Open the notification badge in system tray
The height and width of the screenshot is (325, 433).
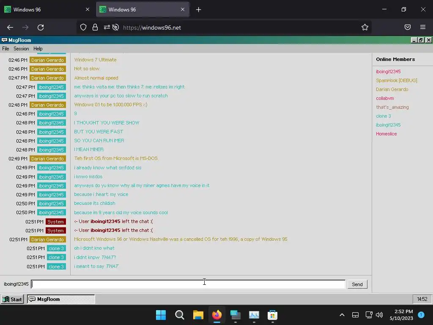coord(421,315)
